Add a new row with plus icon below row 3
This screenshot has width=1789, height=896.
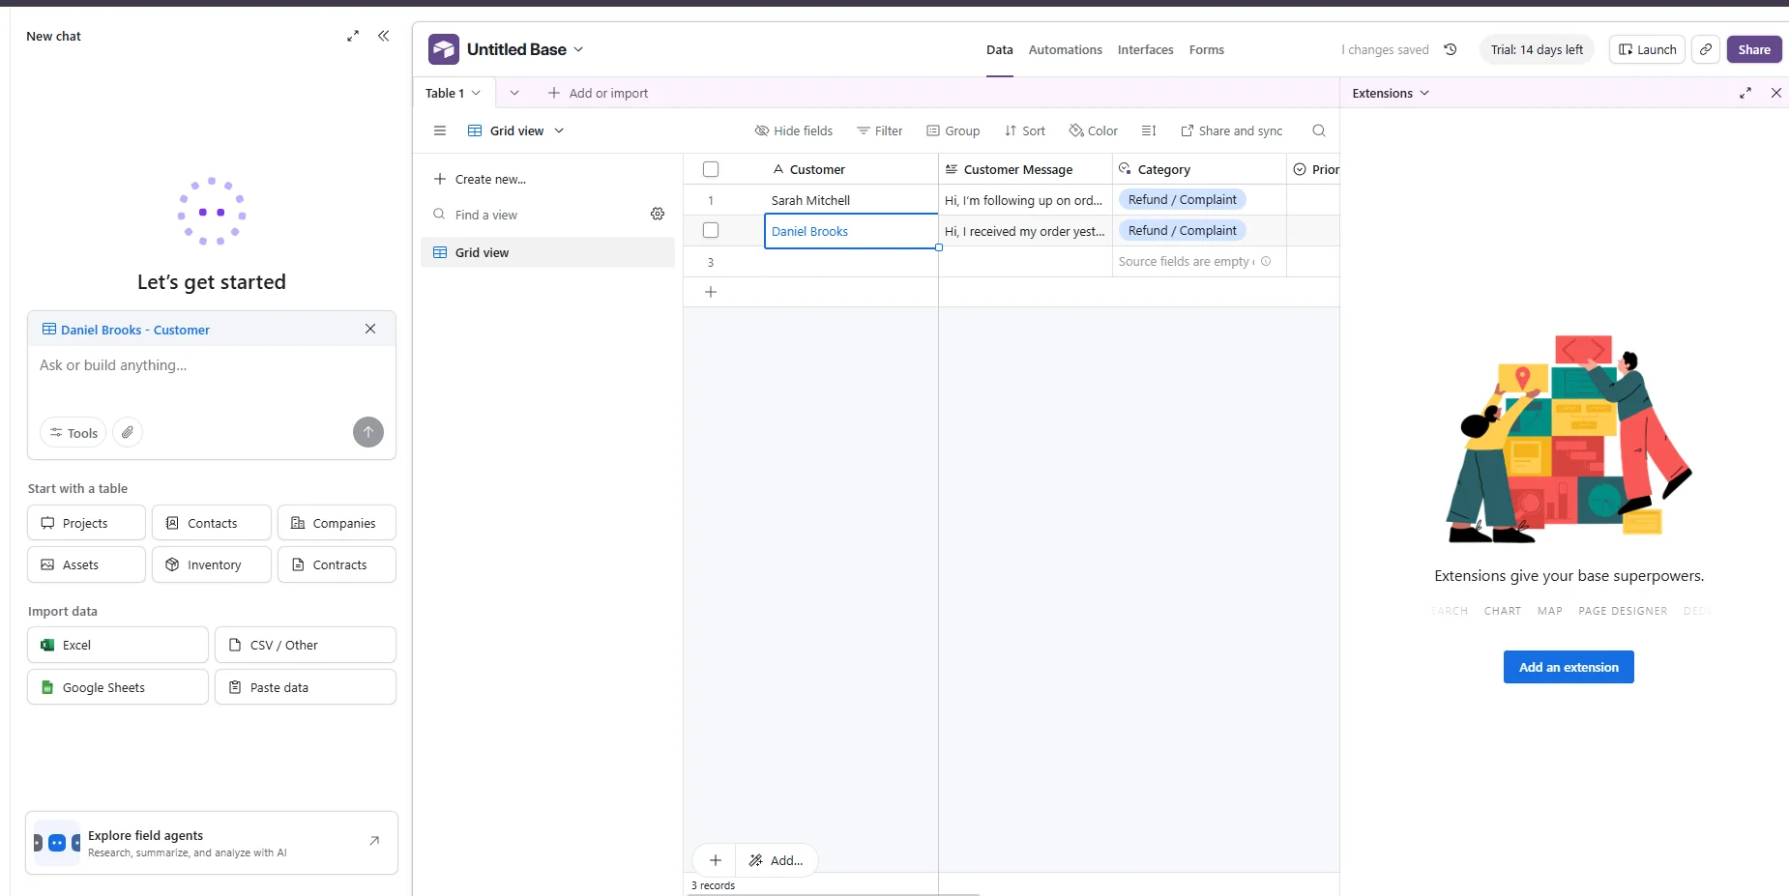(x=711, y=292)
